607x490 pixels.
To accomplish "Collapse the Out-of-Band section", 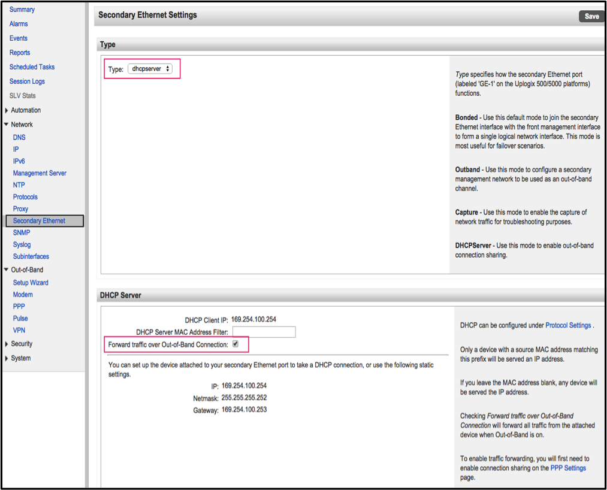I will (7, 270).
